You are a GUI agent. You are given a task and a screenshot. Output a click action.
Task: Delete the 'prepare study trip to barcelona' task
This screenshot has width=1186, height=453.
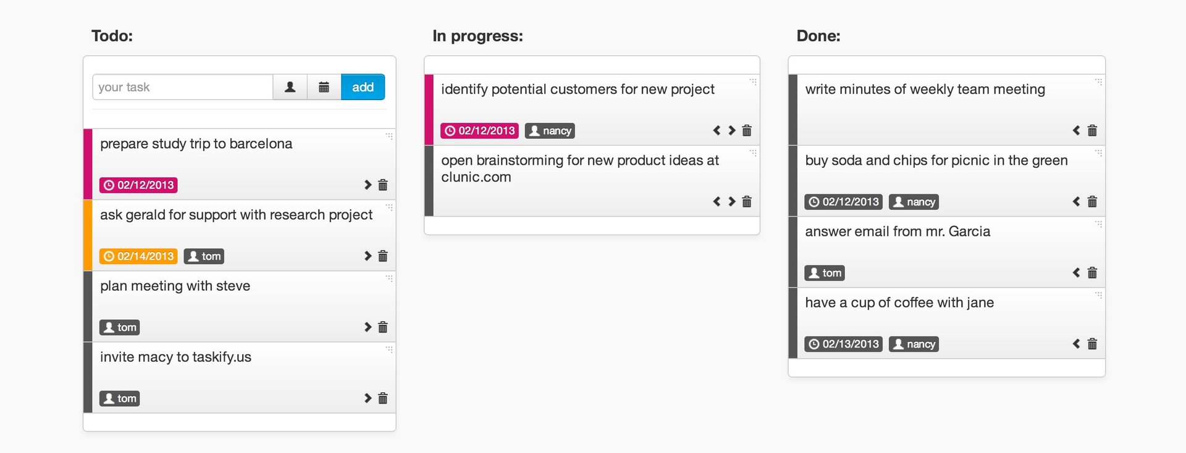tap(383, 185)
